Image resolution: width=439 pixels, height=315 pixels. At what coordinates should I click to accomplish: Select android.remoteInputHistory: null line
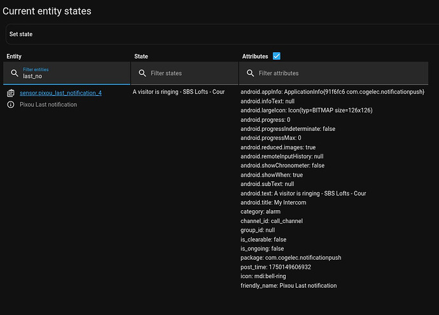click(x=282, y=156)
